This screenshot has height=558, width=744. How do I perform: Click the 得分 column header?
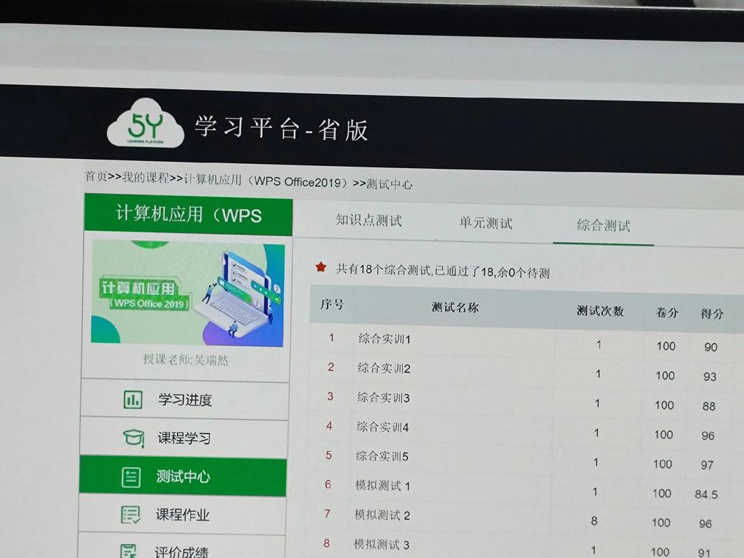coord(712,314)
